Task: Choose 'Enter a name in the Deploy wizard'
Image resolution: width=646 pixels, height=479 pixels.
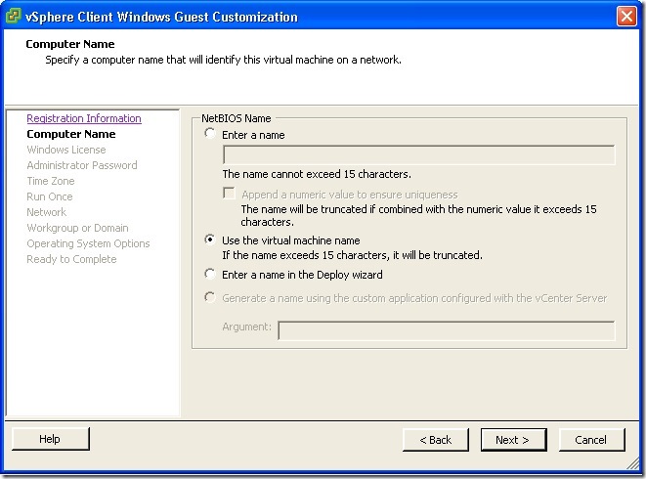Action: point(210,274)
